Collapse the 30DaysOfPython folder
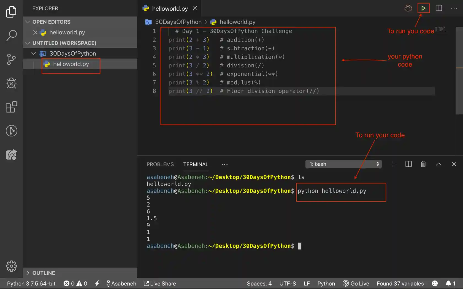463x291 pixels. coord(34,53)
